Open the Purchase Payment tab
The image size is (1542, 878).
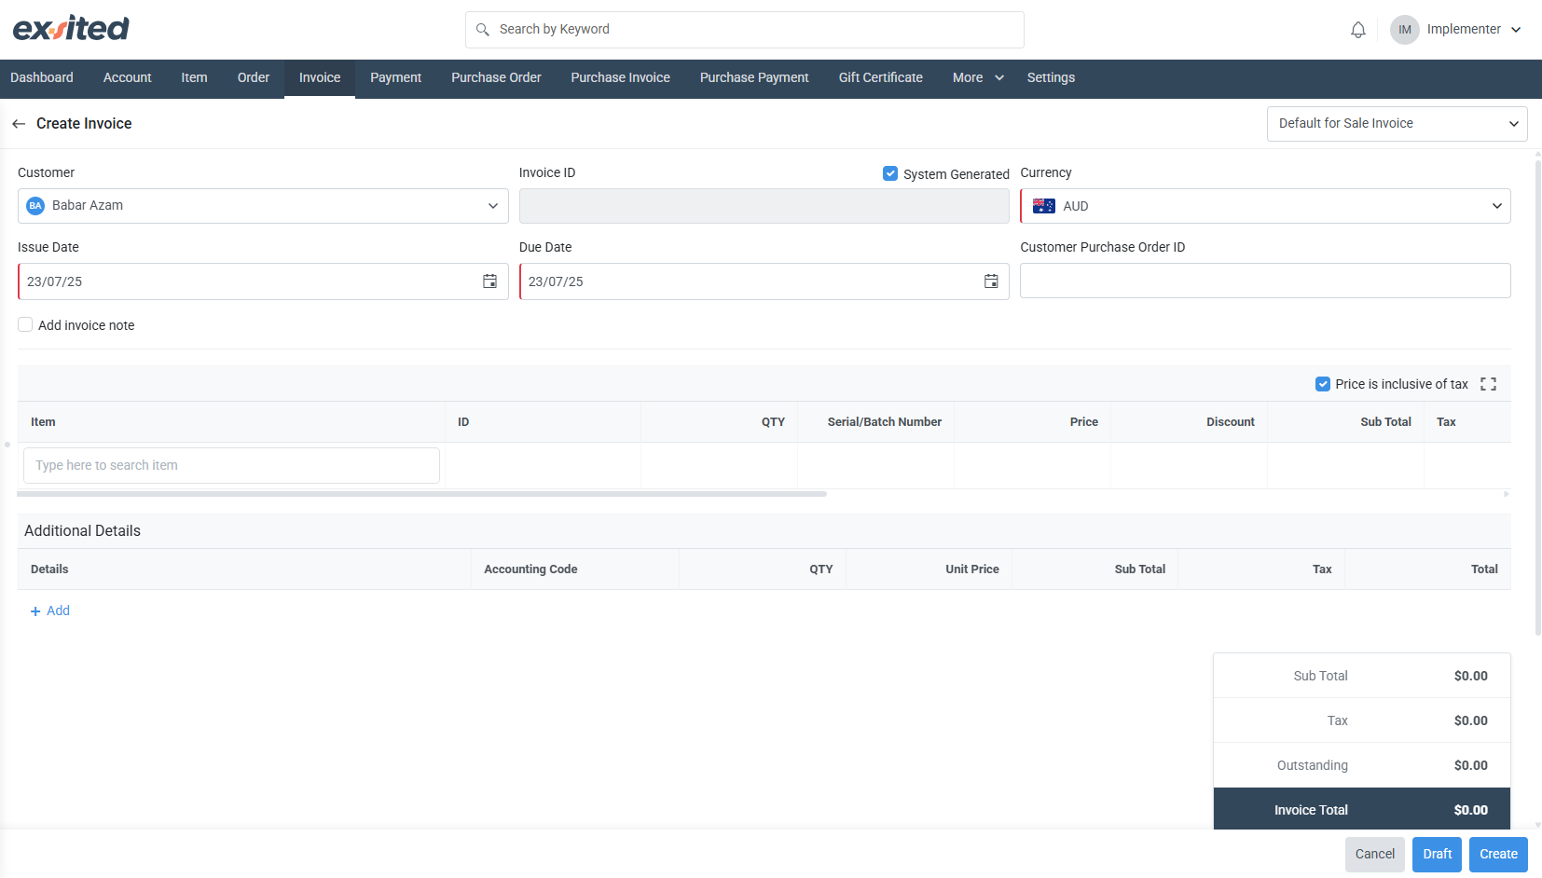[754, 78]
